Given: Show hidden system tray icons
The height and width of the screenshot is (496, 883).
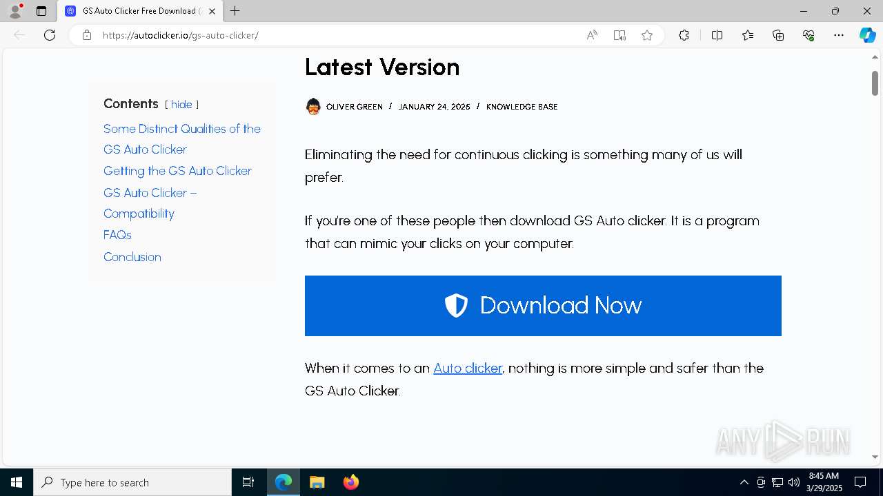Looking at the screenshot, I should [x=744, y=482].
